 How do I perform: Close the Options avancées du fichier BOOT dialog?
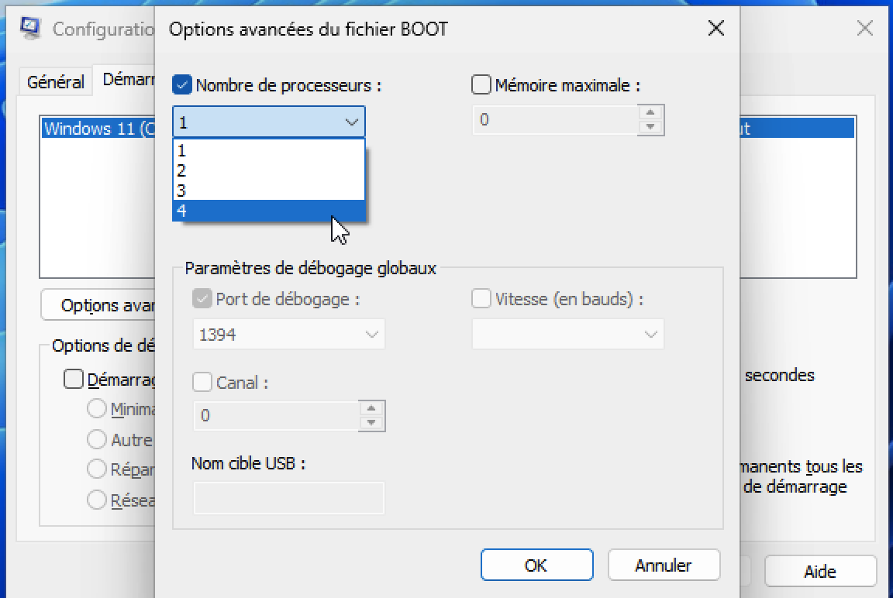click(716, 28)
